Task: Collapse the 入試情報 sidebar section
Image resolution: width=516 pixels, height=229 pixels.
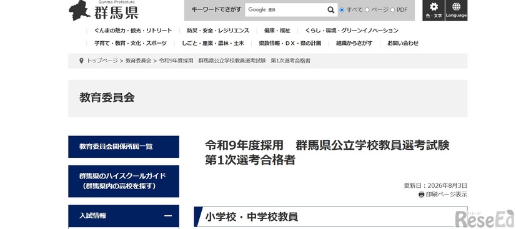Action: click(x=168, y=216)
